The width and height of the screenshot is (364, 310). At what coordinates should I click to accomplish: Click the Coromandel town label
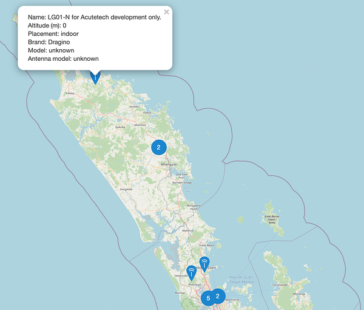point(280,285)
